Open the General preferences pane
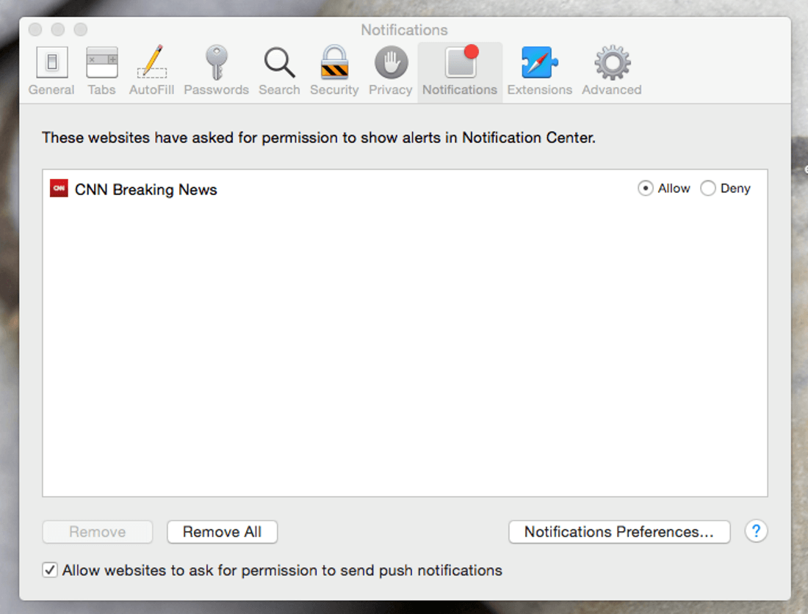Screen dimensions: 808x614 point(51,70)
